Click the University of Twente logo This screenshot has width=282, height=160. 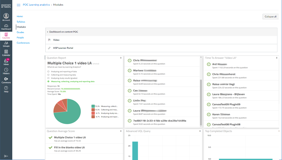(x=6, y=6)
